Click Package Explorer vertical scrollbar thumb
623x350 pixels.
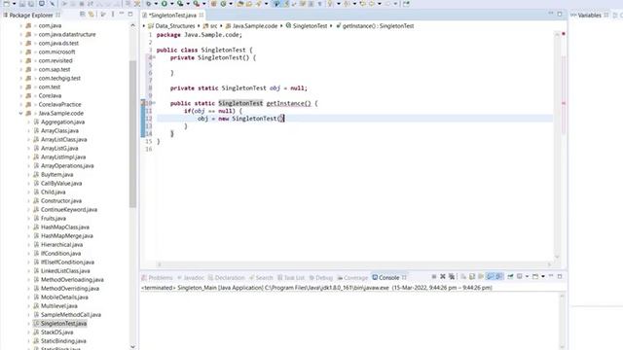coord(132,134)
